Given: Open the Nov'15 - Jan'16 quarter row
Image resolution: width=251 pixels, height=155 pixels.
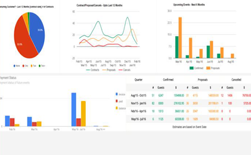Looking at the screenshot, I should tap(189, 103).
